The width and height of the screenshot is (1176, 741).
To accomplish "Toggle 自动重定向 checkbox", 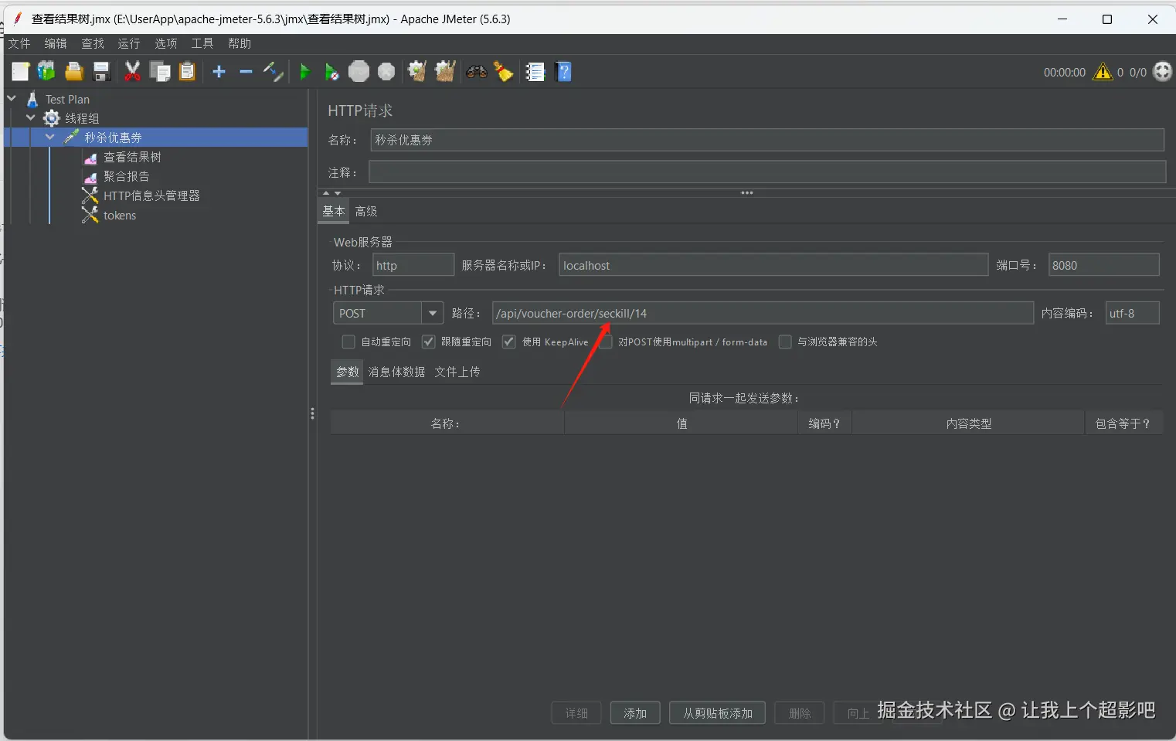I will (348, 342).
